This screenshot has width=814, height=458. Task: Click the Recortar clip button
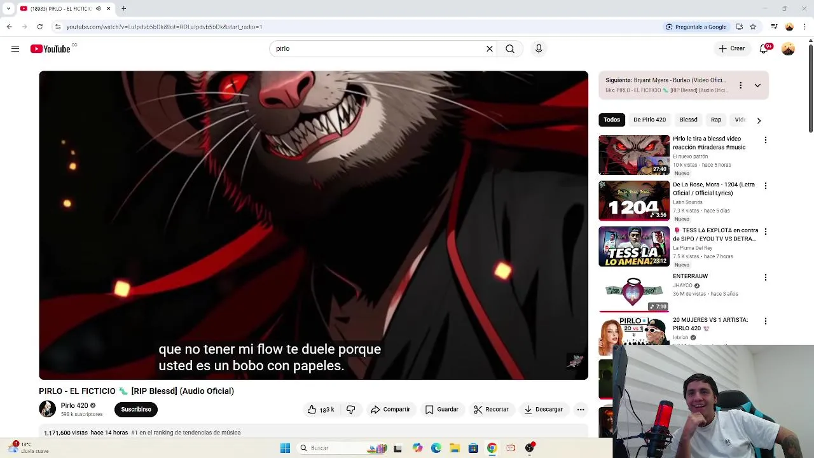point(491,410)
